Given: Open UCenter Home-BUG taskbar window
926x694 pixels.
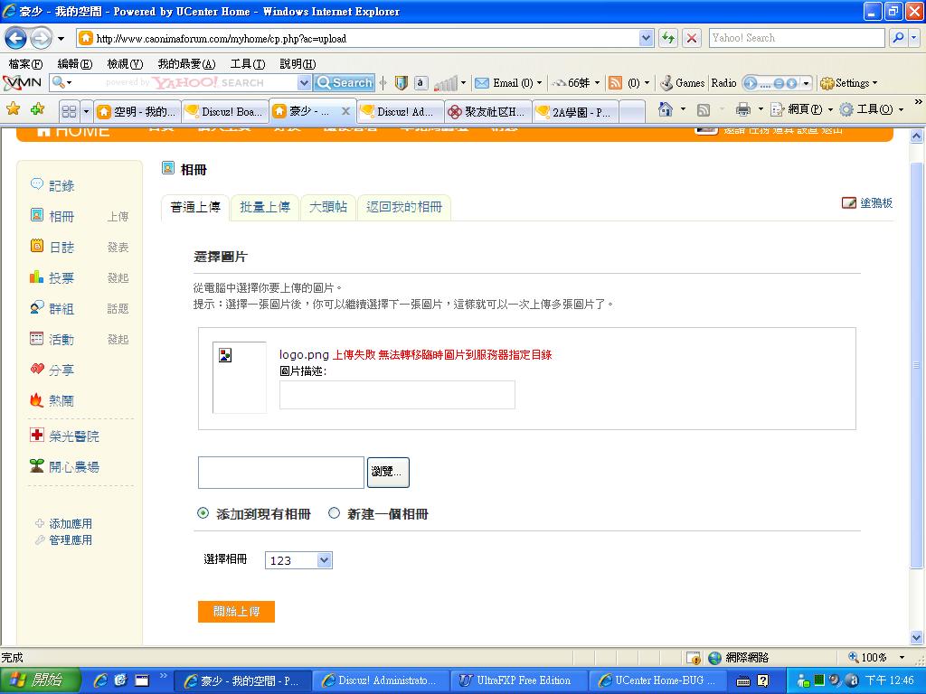Looking at the screenshot, I should [x=657, y=680].
